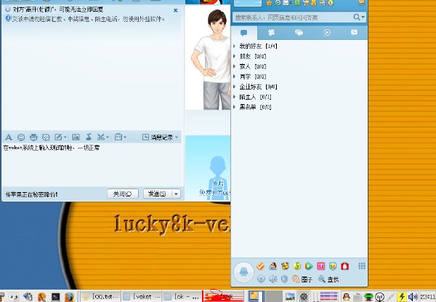Open Firefox from the taskbar launcher
Screen dimensions: 436x302
click(70, 297)
